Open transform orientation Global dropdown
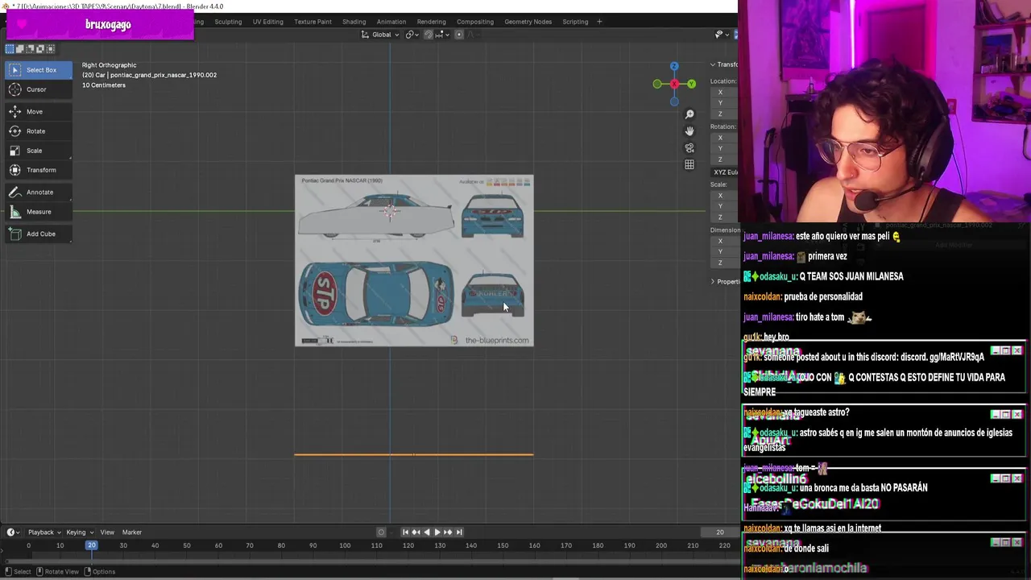Image resolution: width=1031 pixels, height=580 pixels. (380, 35)
